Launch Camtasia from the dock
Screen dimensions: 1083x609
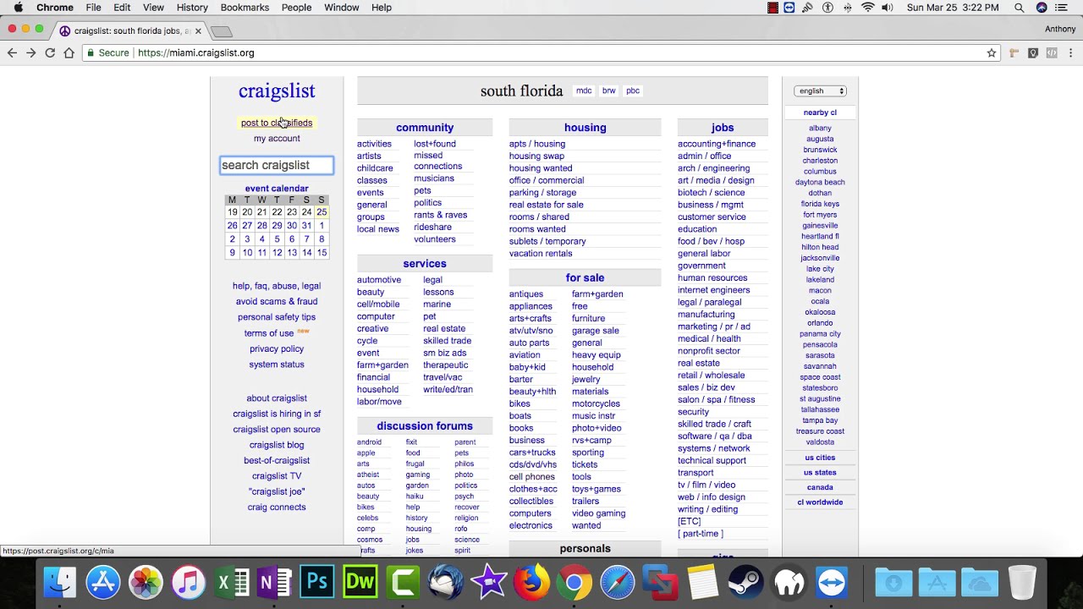[x=403, y=583]
